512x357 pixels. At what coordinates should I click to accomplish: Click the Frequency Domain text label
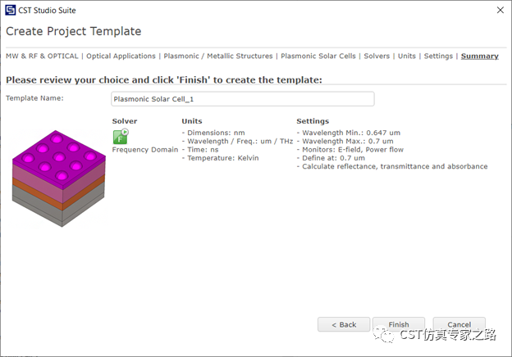click(145, 150)
